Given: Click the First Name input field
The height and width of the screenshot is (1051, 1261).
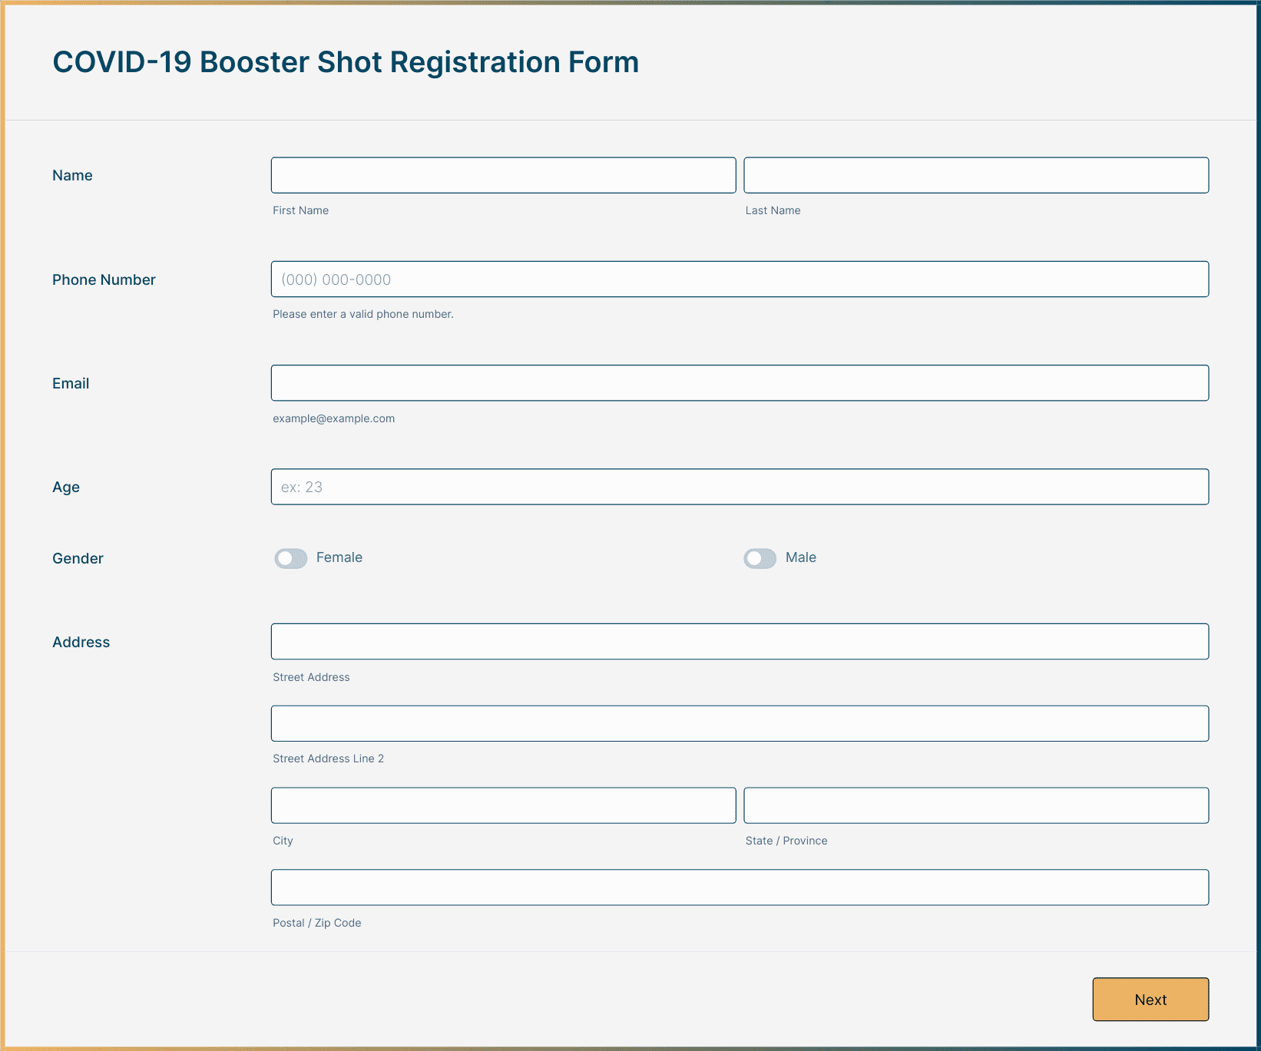Looking at the screenshot, I should coord(503,175).
